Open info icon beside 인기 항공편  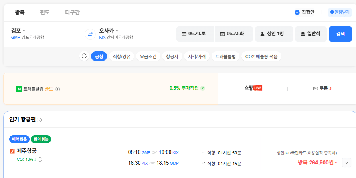39,120
